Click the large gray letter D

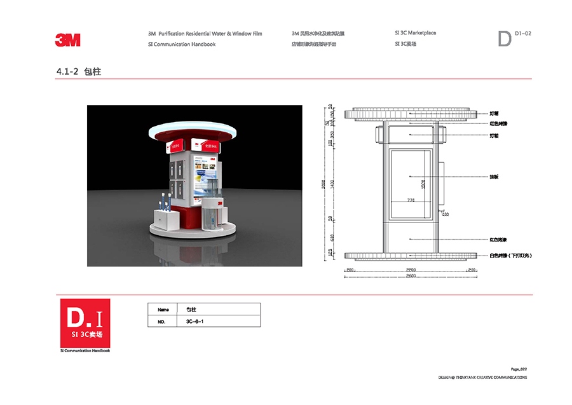pos(505,39)
